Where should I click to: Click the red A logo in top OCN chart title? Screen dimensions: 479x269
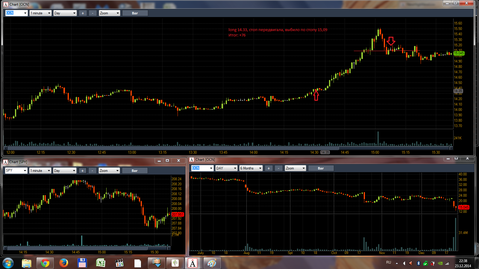[x=6, y=4]
